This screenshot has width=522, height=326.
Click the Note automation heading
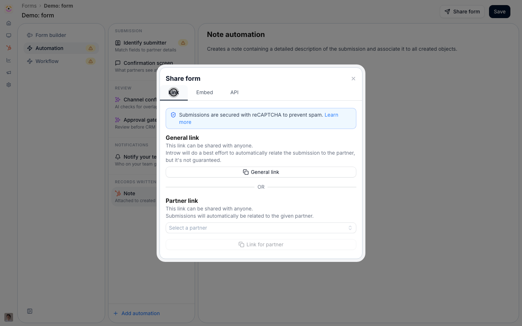(236, 34)
